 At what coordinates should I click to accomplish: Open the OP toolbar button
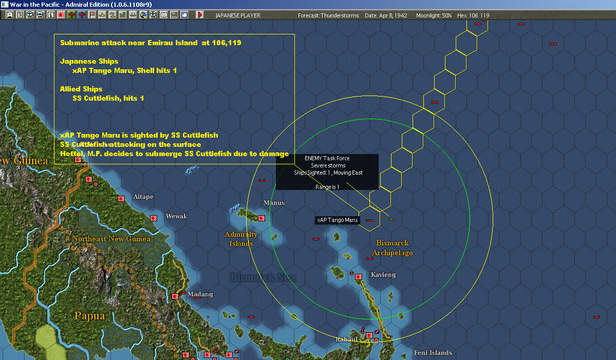coord(163,15)
